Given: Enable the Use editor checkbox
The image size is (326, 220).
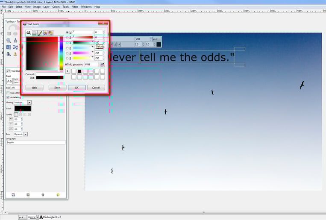Looking at the screenshot, I should coord(8,93).
